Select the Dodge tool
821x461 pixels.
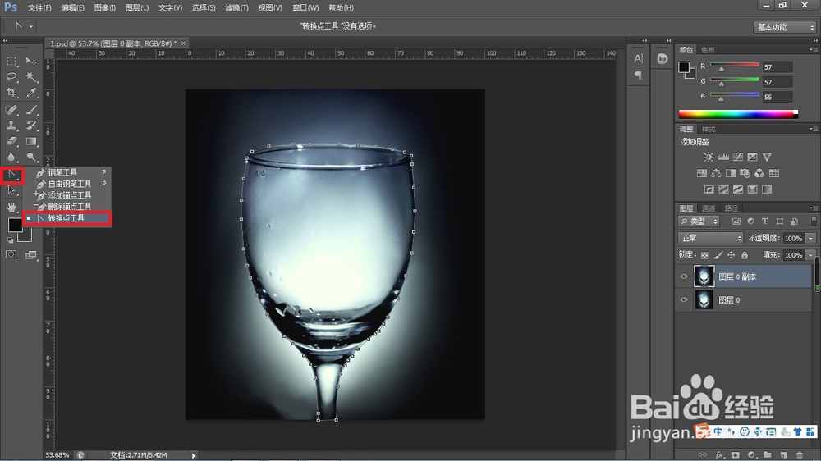pos(31,157)
